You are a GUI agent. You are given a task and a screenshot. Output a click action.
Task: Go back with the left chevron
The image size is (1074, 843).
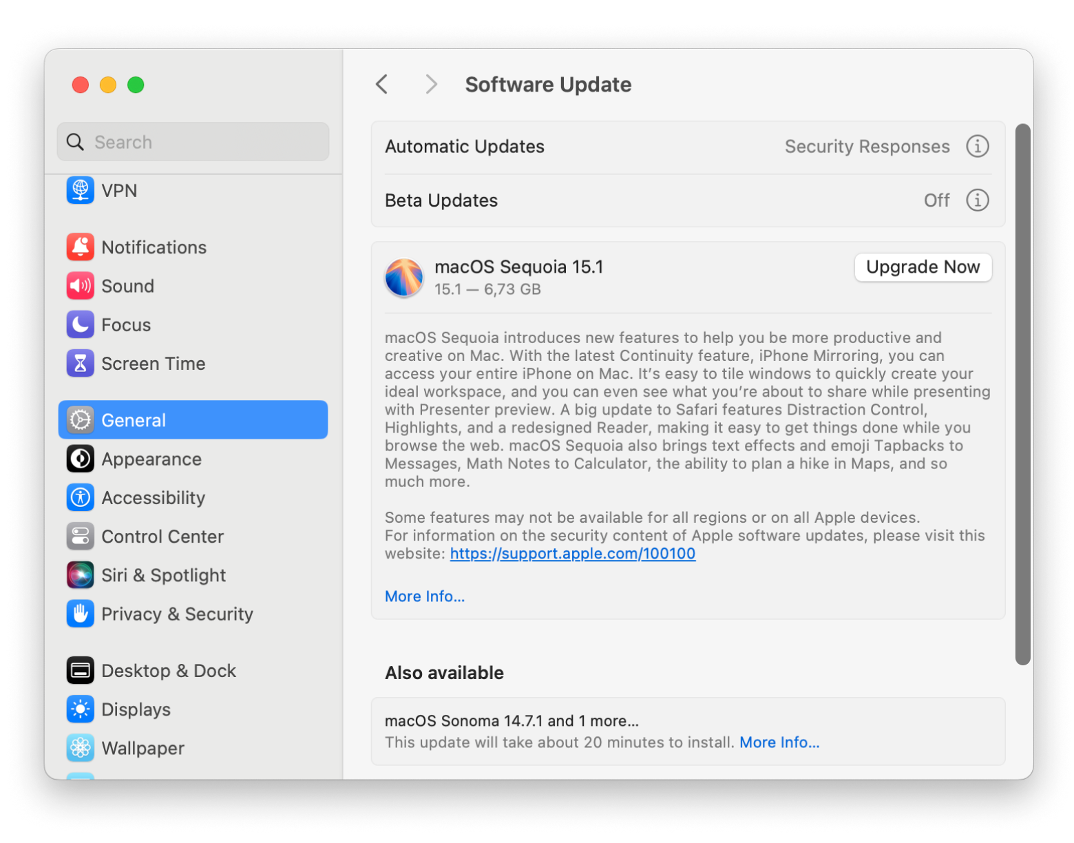coord(382,84)
